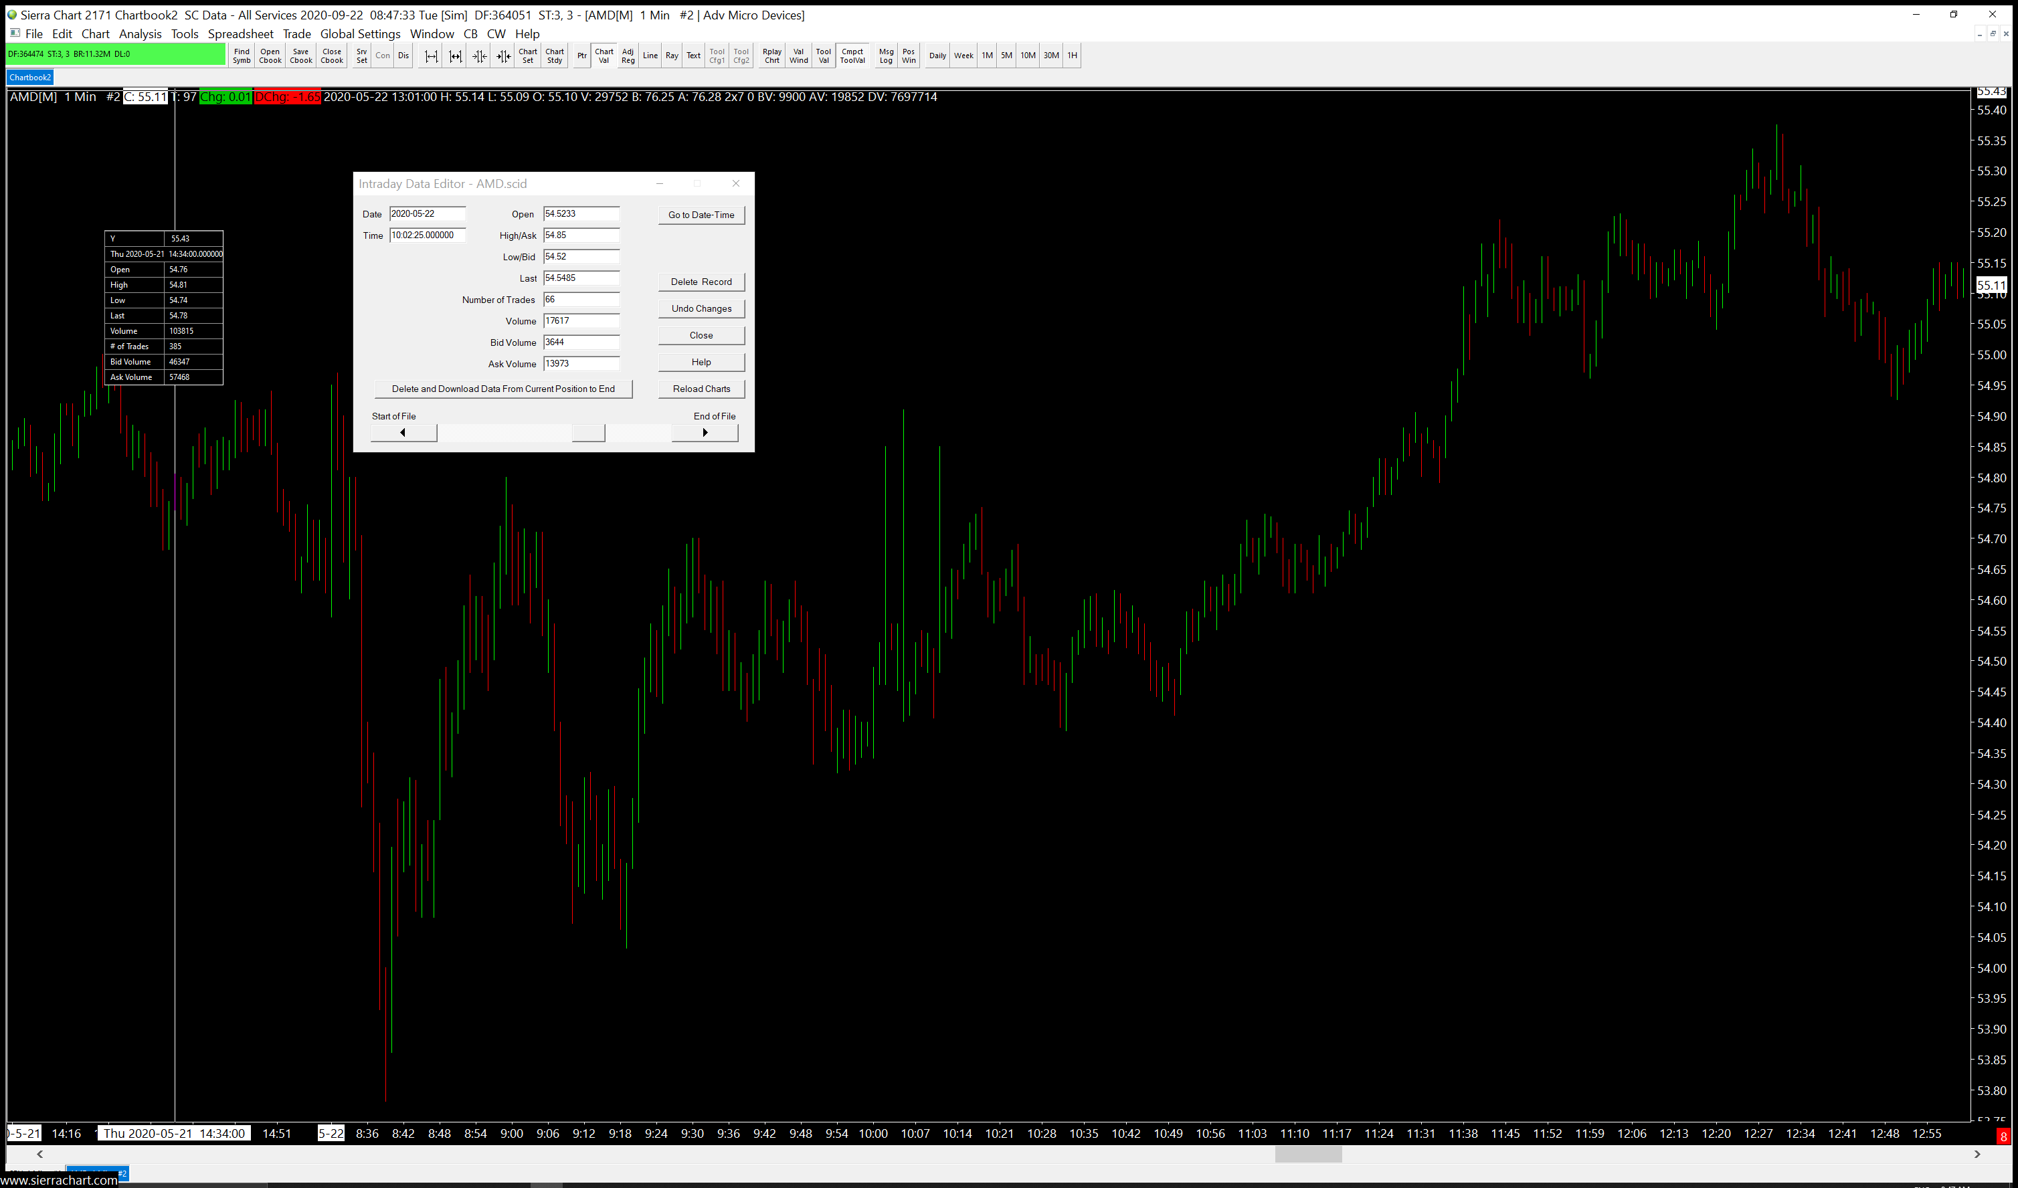Select the Chartbook2 tab
This screenshot has width=2018, height=1188.
point(30,78)
